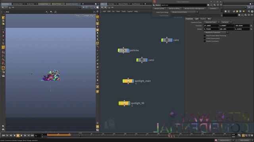Open Valid Frame Range dropdown
Viewport: 254px width, 142px height.
[185, 12]
